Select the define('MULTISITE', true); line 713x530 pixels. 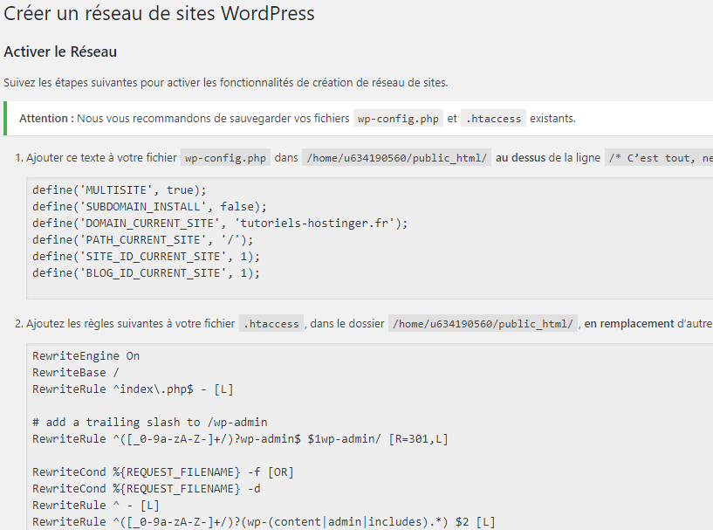pos(122,190)
